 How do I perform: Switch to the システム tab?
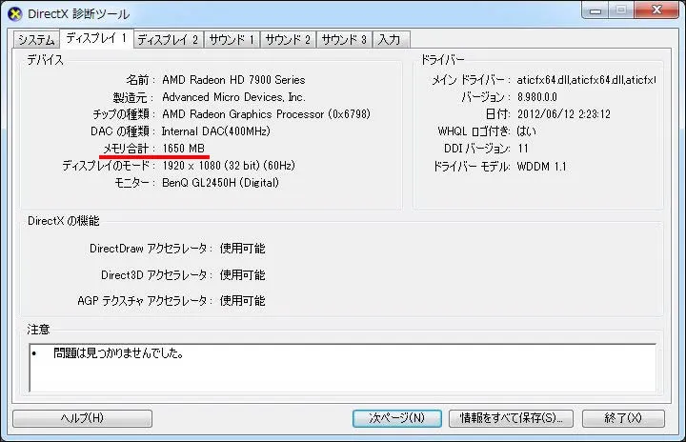pos(36,40)
